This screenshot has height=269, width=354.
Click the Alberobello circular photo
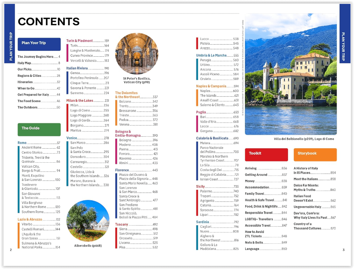coord(88,221)
